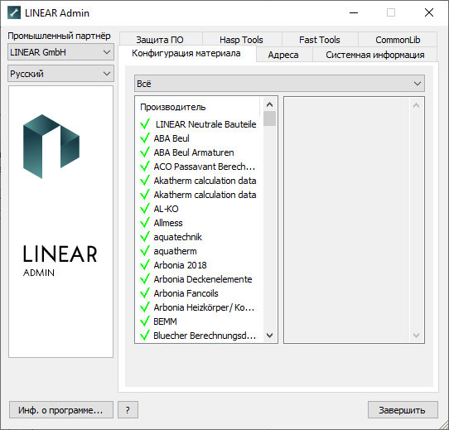
Task: Switch to the CommonLib tab
Action: 398,40
